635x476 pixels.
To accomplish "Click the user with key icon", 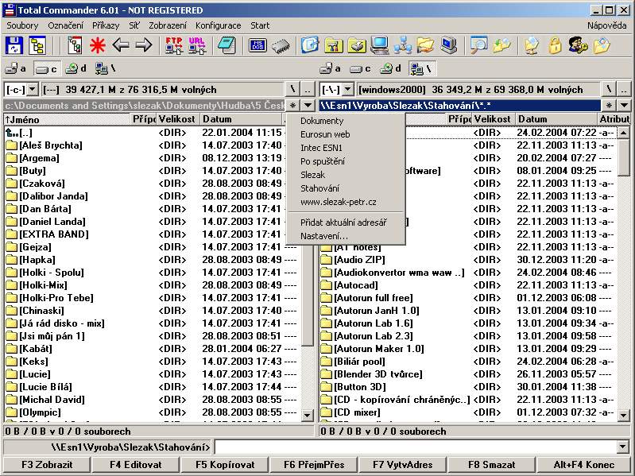I will coord(578,45).
